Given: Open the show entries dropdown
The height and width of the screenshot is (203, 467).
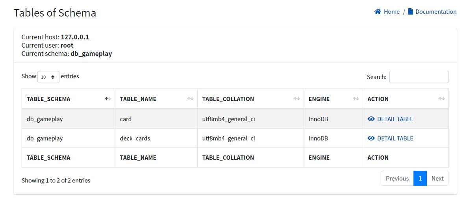Looking at the screenshot, I should tap(48, 77).
